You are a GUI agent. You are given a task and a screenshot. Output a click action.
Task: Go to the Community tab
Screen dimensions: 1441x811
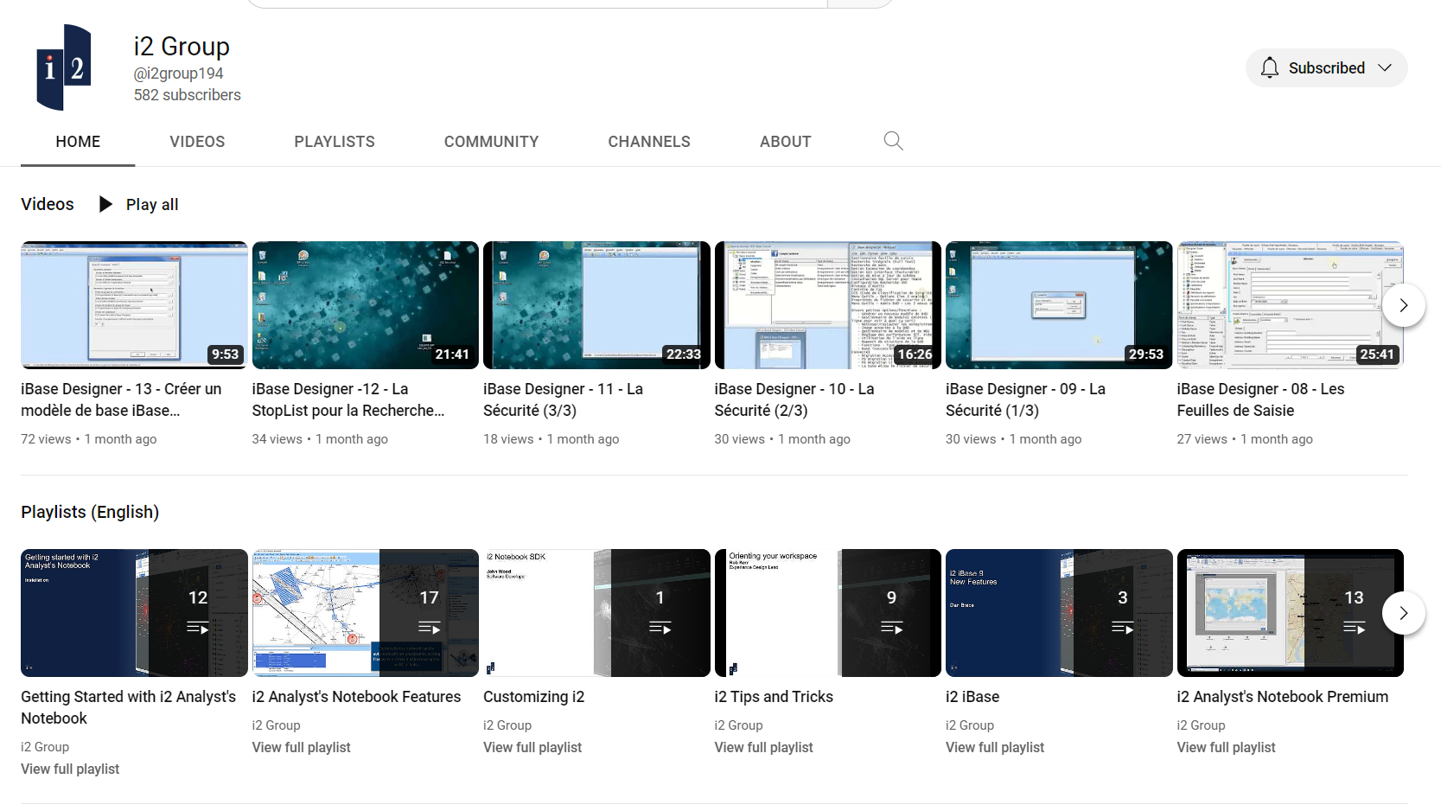[491, 142]
